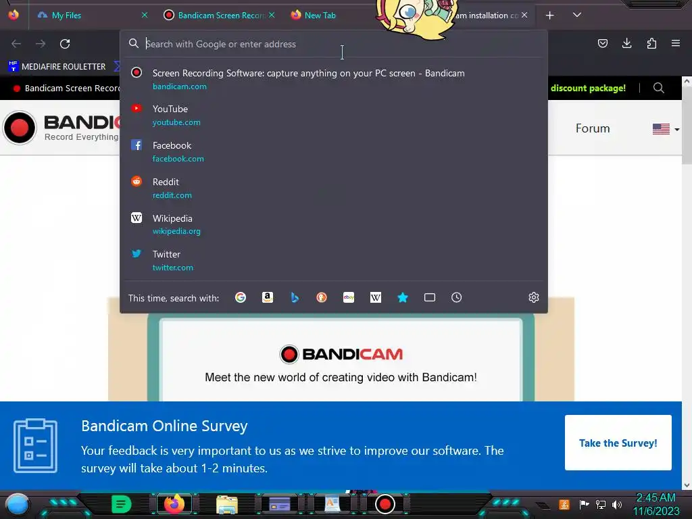Viewport: 692px width, 519px height.
Task: Search in open Tabs icon
Action: (x=429, y=297)
